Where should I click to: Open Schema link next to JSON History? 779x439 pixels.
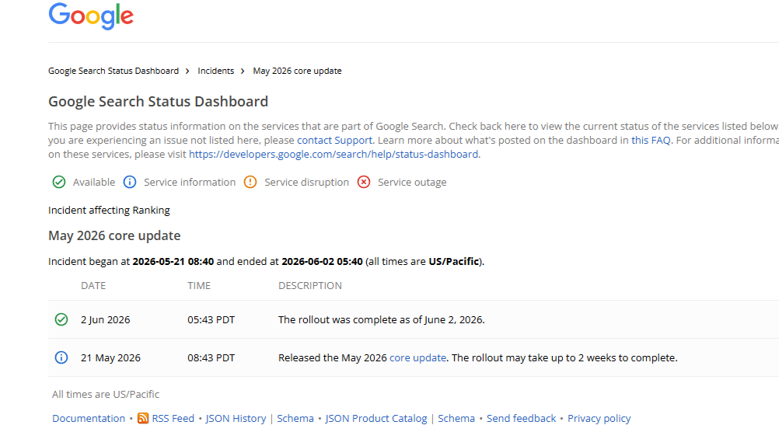point(295,418)
